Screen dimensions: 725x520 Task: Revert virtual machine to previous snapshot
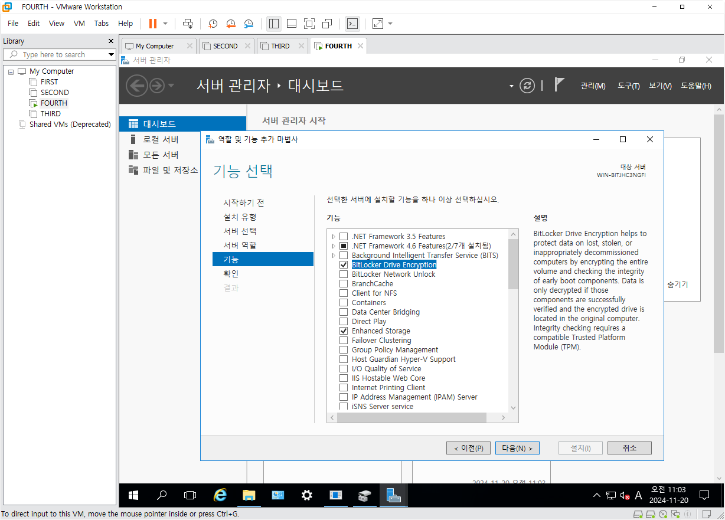point(231,24)
